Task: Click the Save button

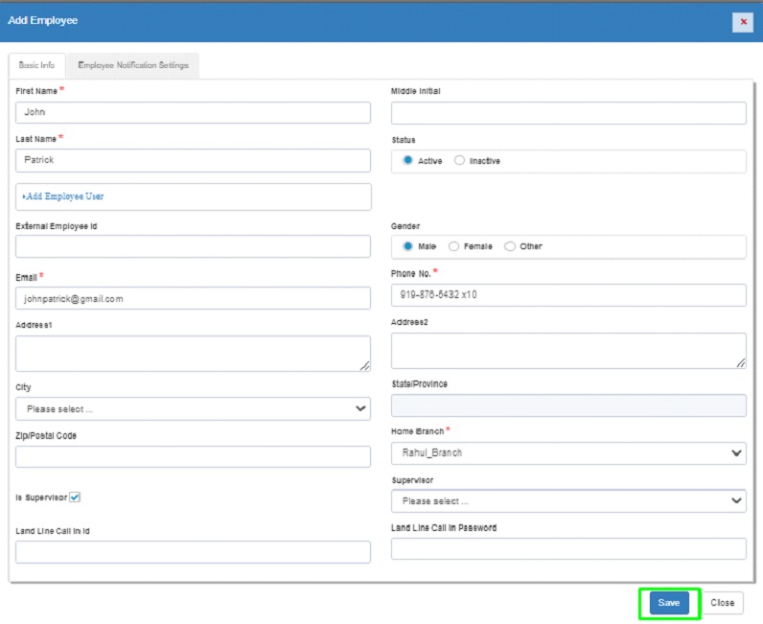Action: pyautogui.click(x=668, y=603)
